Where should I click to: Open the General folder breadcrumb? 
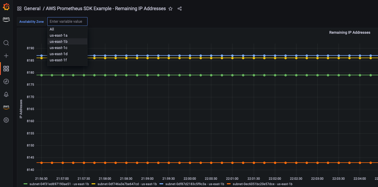pyautogui.click(x=32, y=8)
